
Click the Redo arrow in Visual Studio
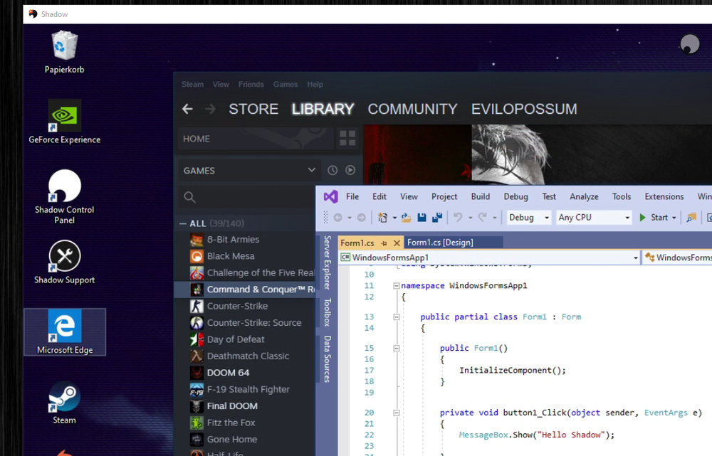pos(483,218)
